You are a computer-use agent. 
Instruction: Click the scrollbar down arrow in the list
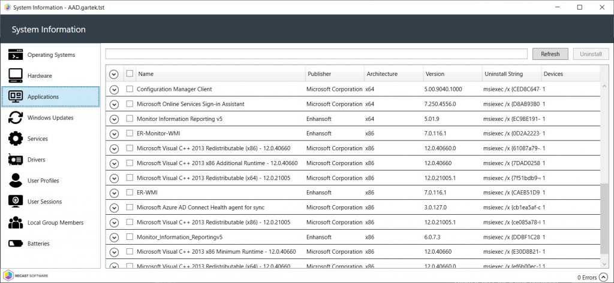coord(604,264)
